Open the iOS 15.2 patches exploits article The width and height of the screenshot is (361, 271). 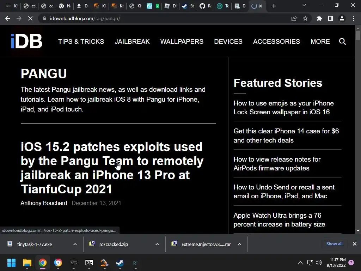pyautogui.click(x=112, y=168)
